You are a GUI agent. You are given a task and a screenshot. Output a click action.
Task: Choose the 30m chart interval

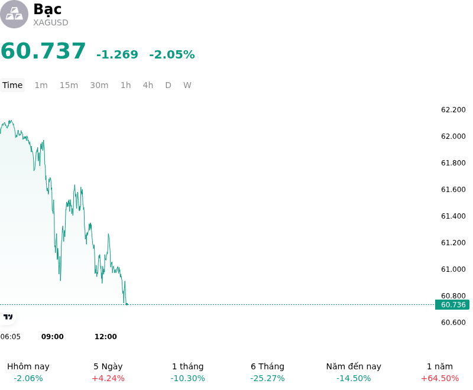99,85
